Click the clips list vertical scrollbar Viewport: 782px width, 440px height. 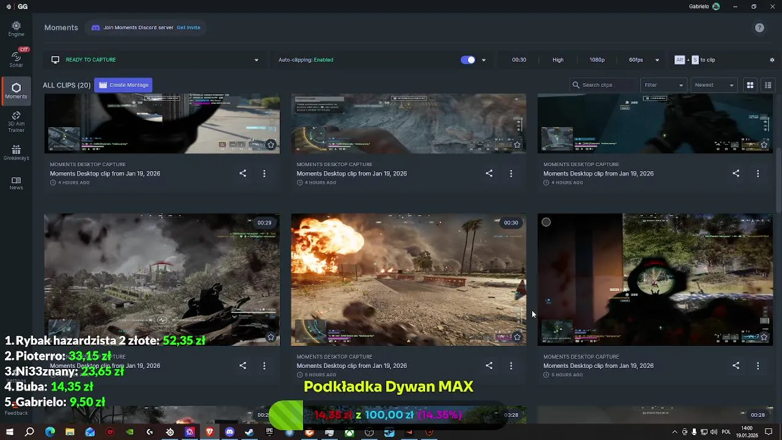pyautogui.click(x=778, y=179)
